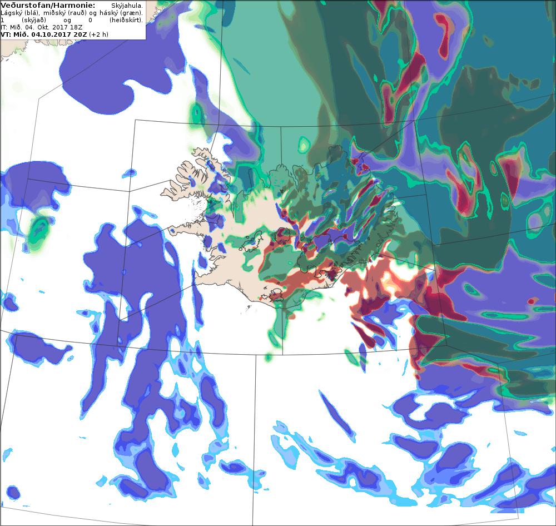The width and height of the screenshot is (556, 526).
Task: Click the "(heiðskírt)." legend text
Action: pos(126,20)
